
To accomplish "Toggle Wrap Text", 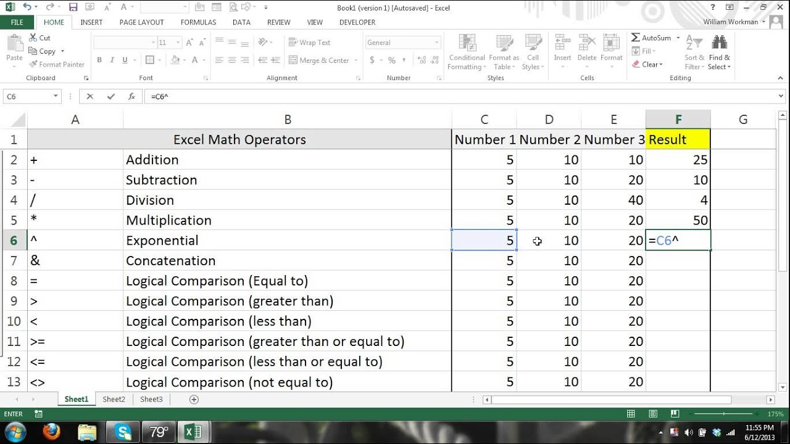I will 310,43.
